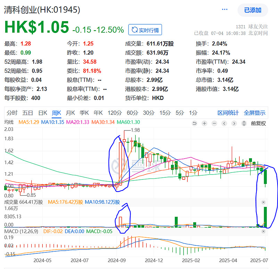Image resolution: width=278 pixels, height=269 pixels.
Task: Toggle the candlestick chart style icon
Action: click(244, 123)
